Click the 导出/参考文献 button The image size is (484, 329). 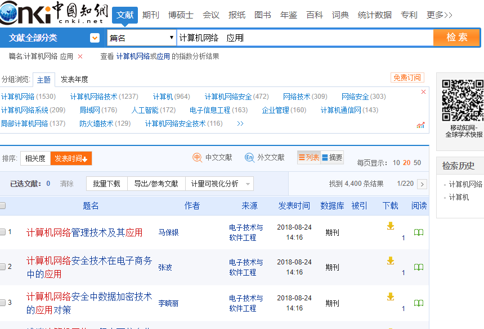point(156,184)
